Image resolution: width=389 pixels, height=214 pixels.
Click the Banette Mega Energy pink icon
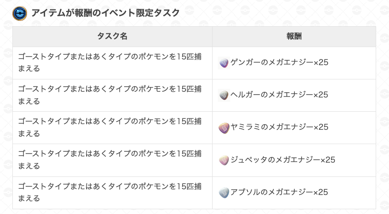pos(224,160)
